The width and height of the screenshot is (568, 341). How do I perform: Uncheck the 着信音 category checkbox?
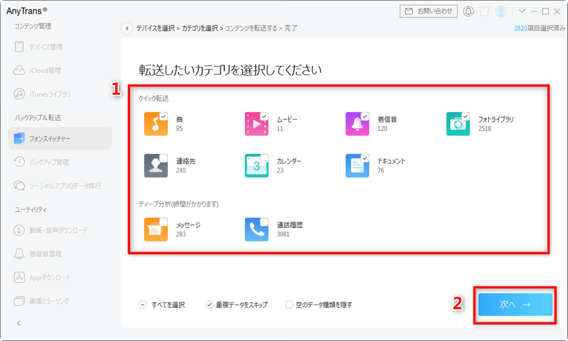point(365,117)
